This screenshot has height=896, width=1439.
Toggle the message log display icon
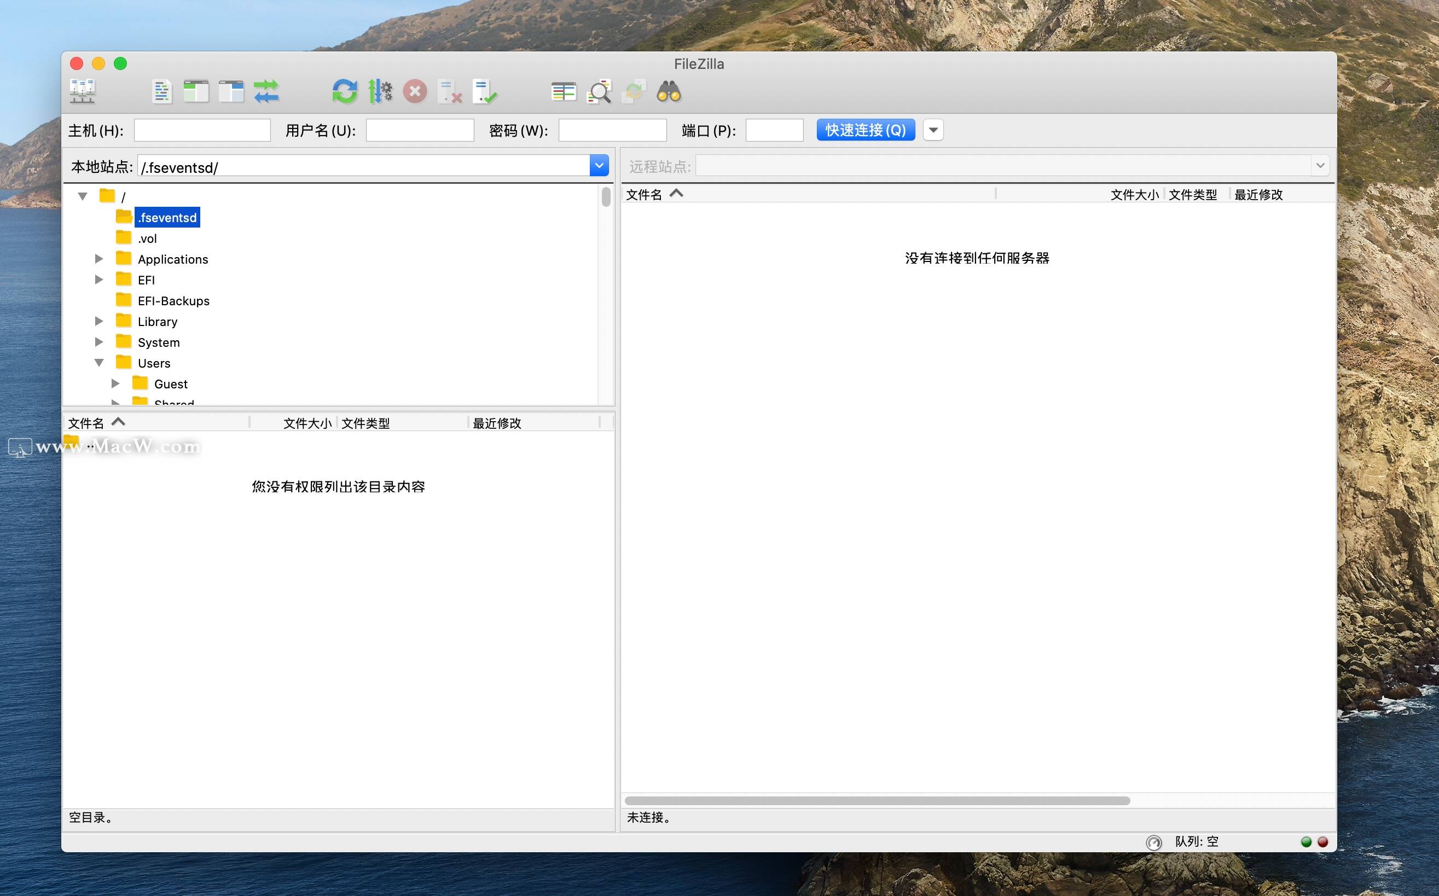pyautogui.click(x=161, y=92)
